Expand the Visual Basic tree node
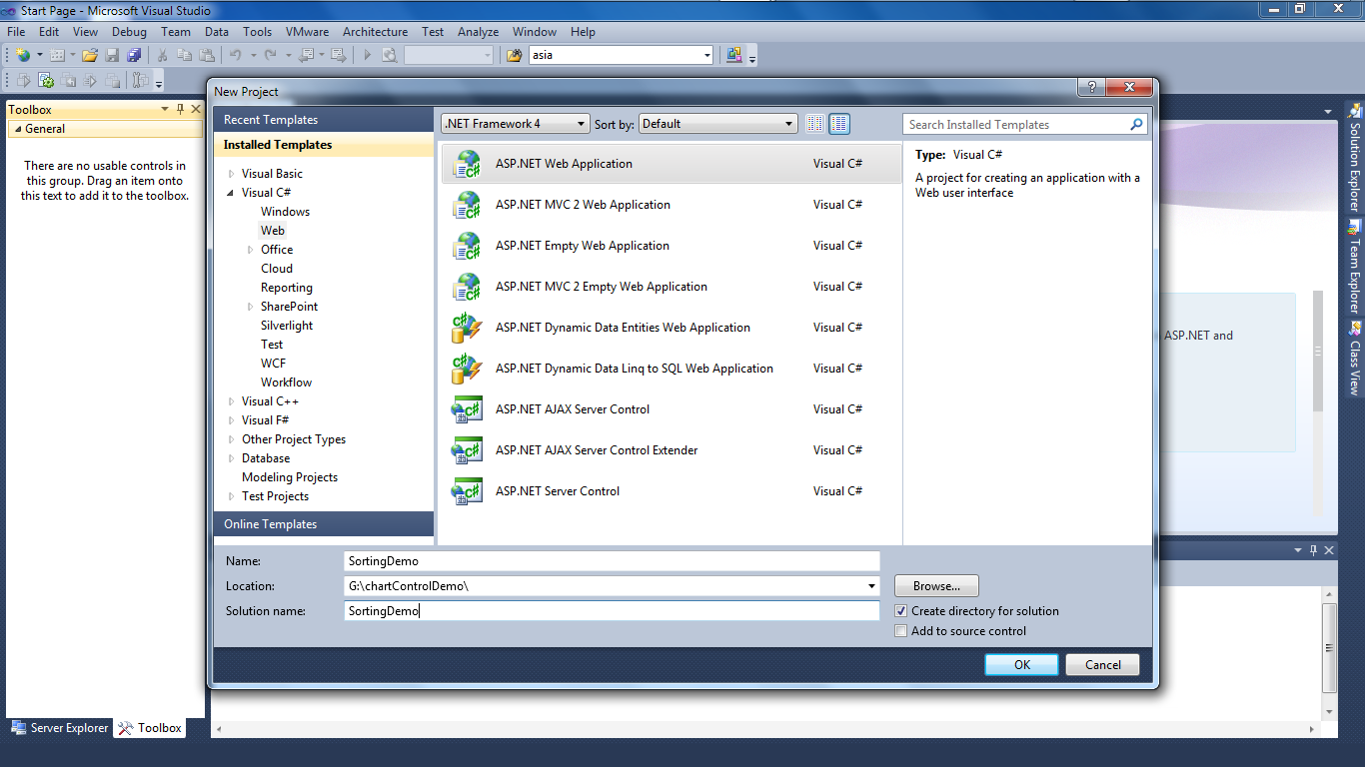The height and width of the screenshot is (767, 1365). [232, 174]
